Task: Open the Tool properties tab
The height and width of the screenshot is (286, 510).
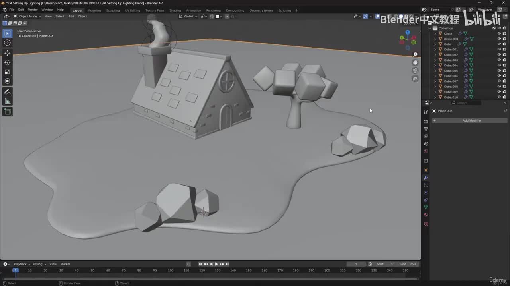Action: 426,112
